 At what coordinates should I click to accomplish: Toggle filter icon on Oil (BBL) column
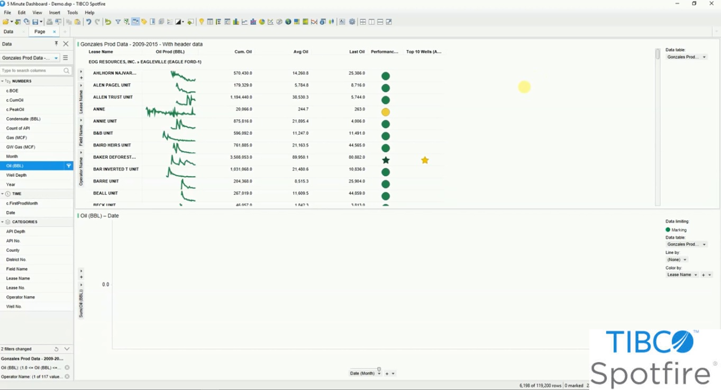click(x=68, y=166)
